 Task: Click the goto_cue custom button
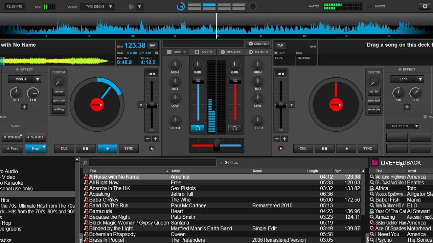(59, 101)
